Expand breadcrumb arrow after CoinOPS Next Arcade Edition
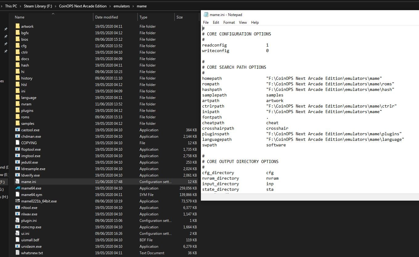The image size is (419, 257). 110,6
